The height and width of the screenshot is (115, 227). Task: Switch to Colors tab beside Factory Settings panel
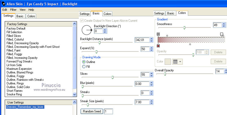(x=31, y=16)
